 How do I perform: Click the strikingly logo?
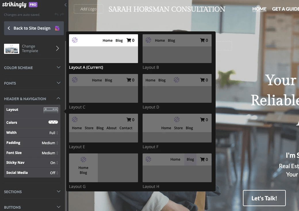click(x=14, y=5)
